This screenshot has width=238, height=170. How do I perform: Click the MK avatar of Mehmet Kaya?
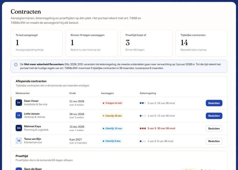(x=19, y=128)
